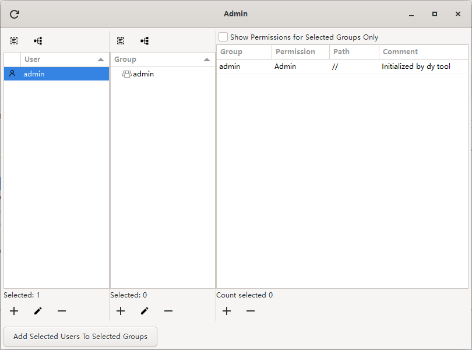Select the admin group in the group list

point(143,73)
